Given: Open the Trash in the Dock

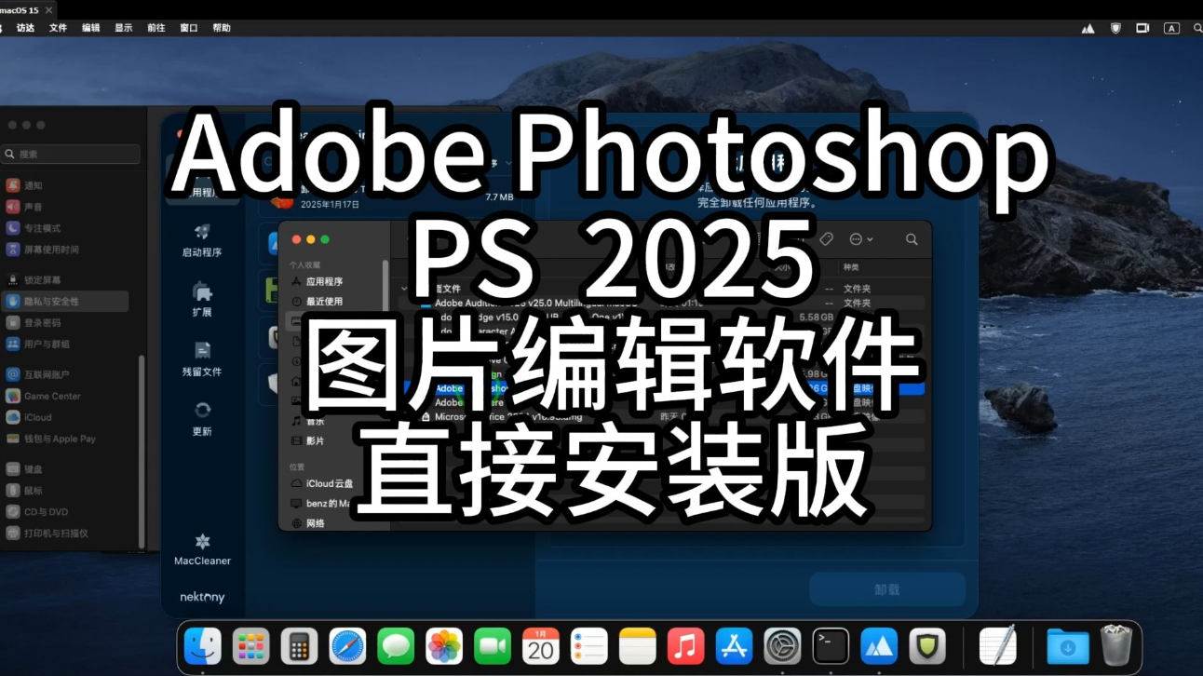Looking at the screenshot, I should pos(1115,645).
